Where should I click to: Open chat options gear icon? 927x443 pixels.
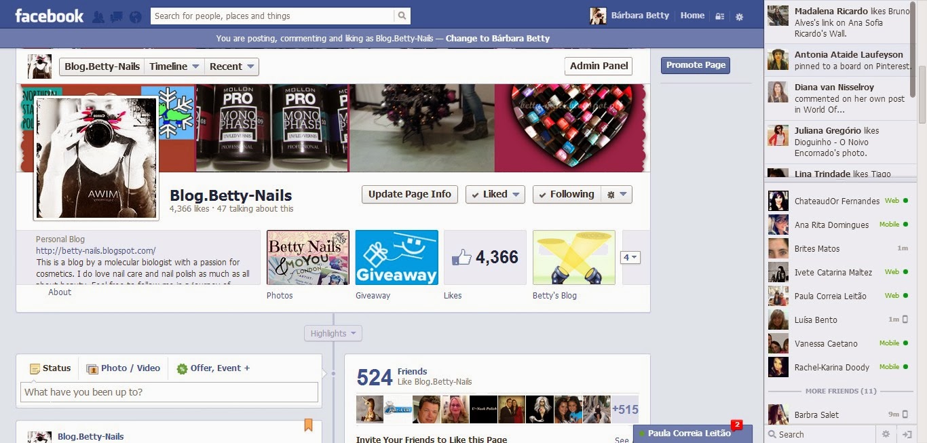[886, 434]
